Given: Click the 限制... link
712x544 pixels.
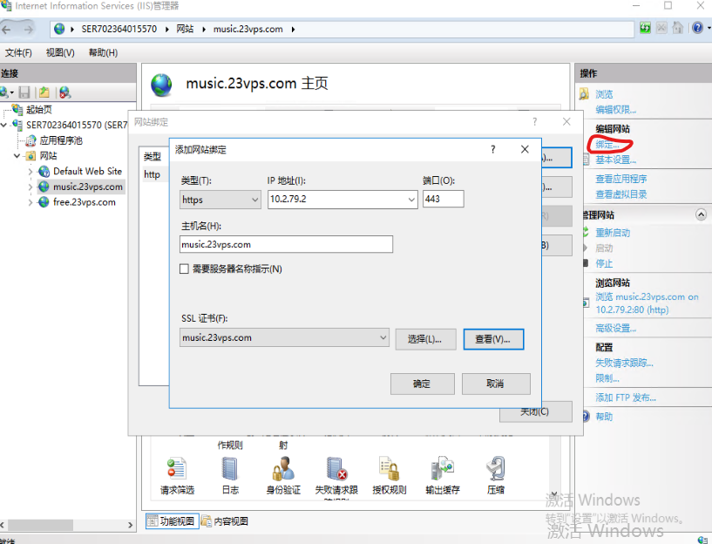Looking at the screenshot, I should 607,378.
